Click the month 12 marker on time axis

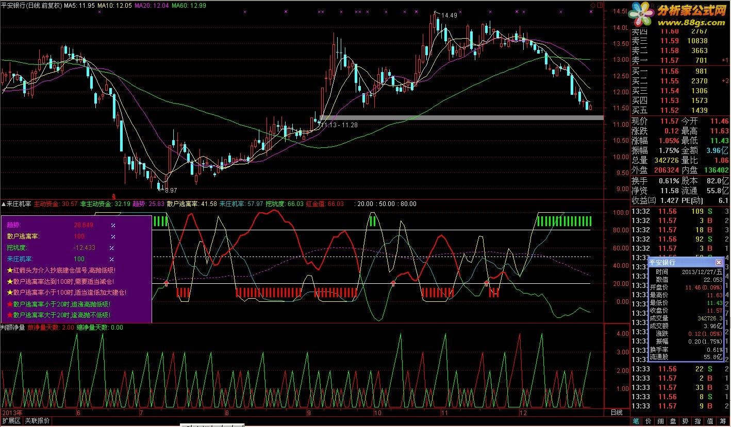click(523, 413)
